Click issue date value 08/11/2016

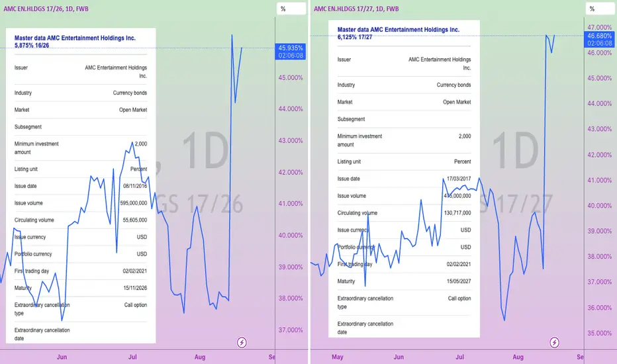click(135, 186)
